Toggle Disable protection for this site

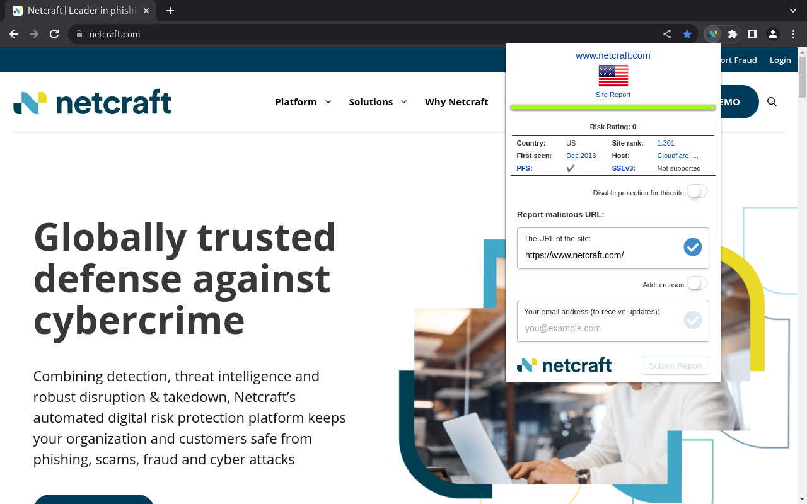tap(697, 192)
